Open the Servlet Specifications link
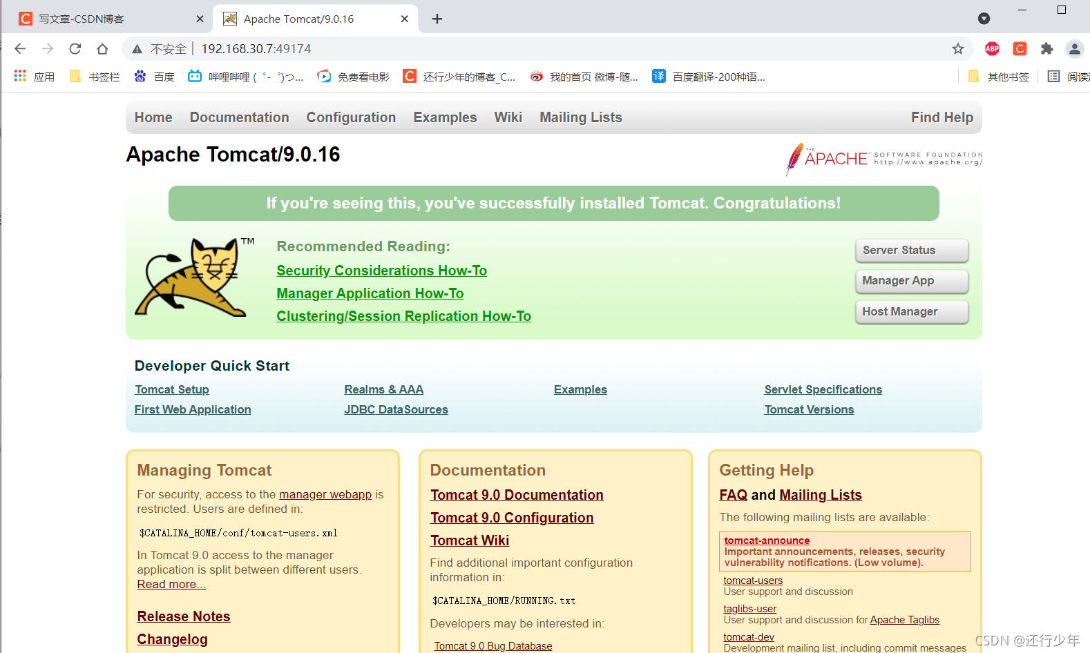The height and width of the screenshot is (653, 1090). point(823,389)
